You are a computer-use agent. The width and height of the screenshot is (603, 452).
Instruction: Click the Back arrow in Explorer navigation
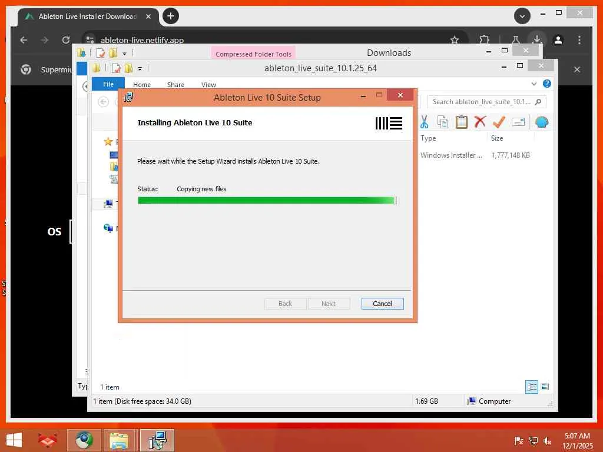(x=103, y=102)
